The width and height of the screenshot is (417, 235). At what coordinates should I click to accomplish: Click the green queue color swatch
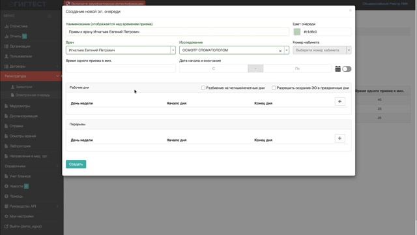coord(297,32)
